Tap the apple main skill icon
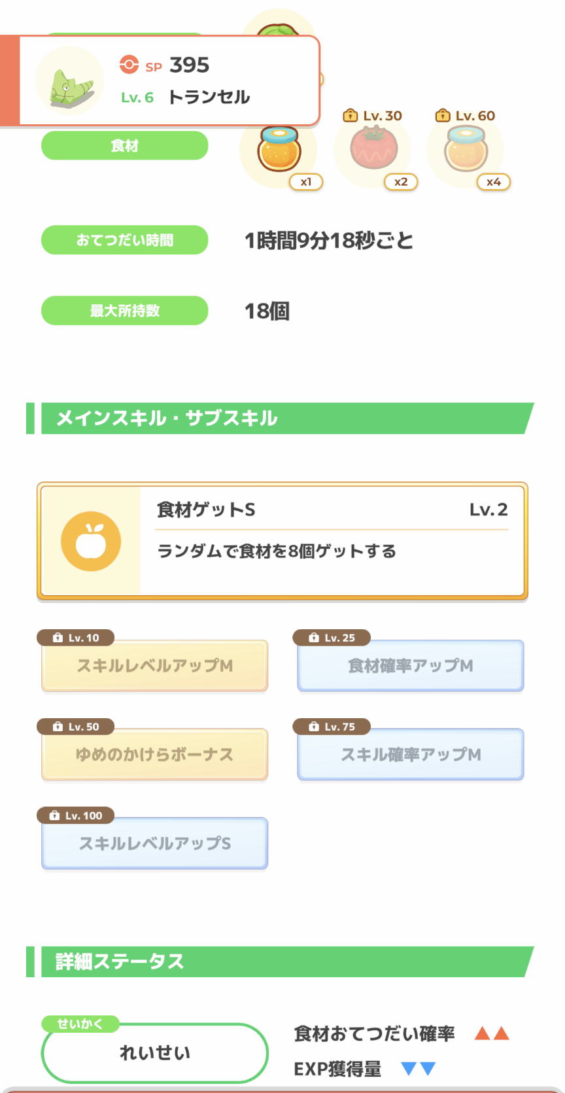Screen dimensions: 565x1093 (x=91, y=541)
